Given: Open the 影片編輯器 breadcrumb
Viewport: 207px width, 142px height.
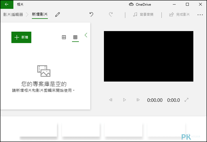Looking at the screenshot, I should [13, 15].
